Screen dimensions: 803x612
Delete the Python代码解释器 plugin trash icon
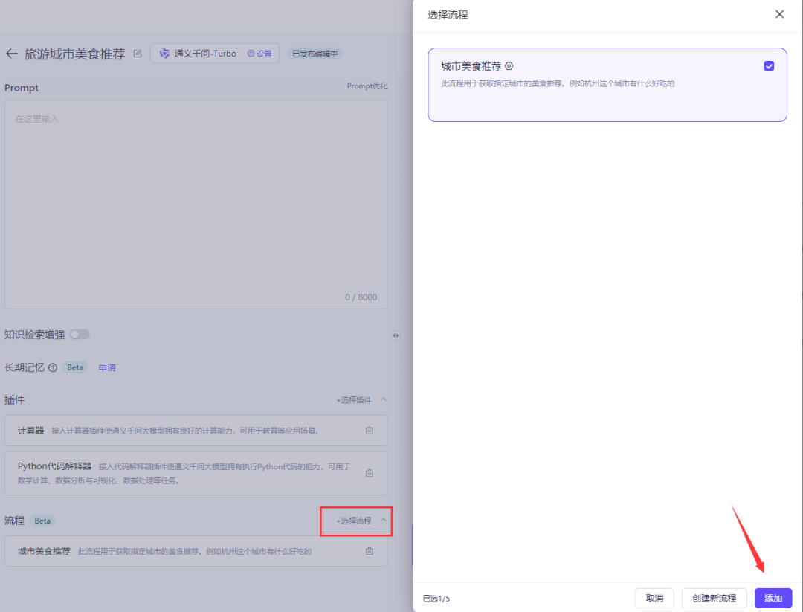(x=370, y=473)
